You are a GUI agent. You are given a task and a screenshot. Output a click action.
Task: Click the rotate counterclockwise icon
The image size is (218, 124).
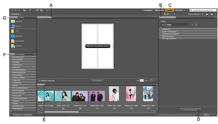(52, 10)
